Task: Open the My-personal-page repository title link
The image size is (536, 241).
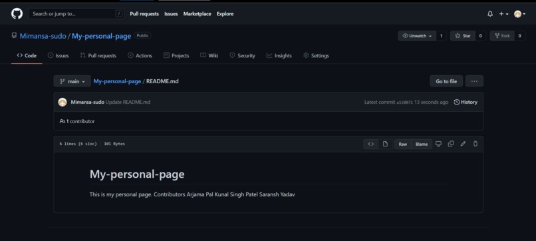Action: [101, 36]
